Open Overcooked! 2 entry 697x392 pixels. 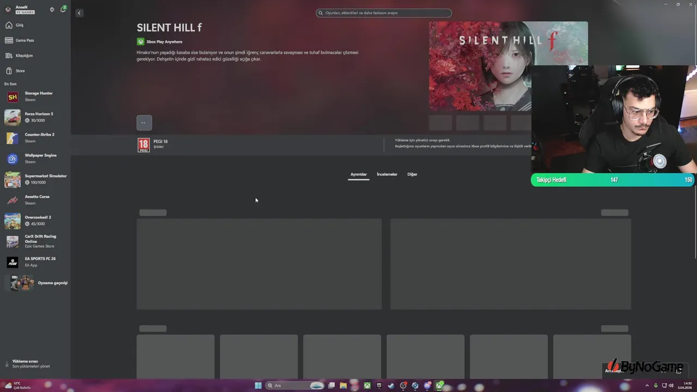click(35, 220)
